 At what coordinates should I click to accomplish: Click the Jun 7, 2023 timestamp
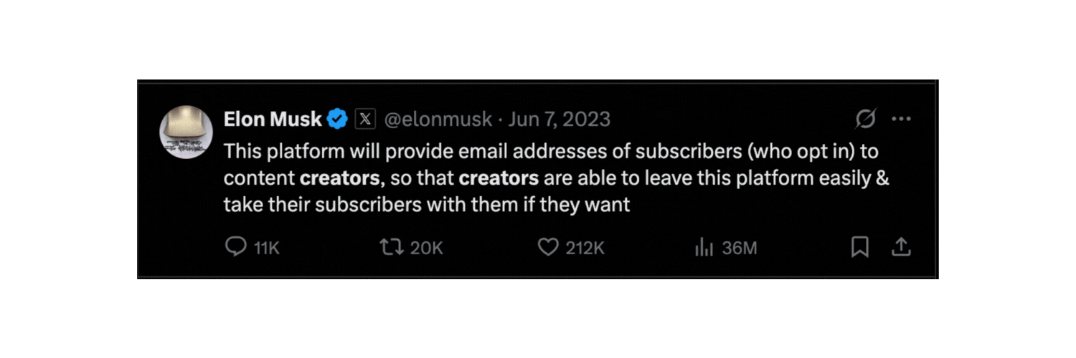559,119
